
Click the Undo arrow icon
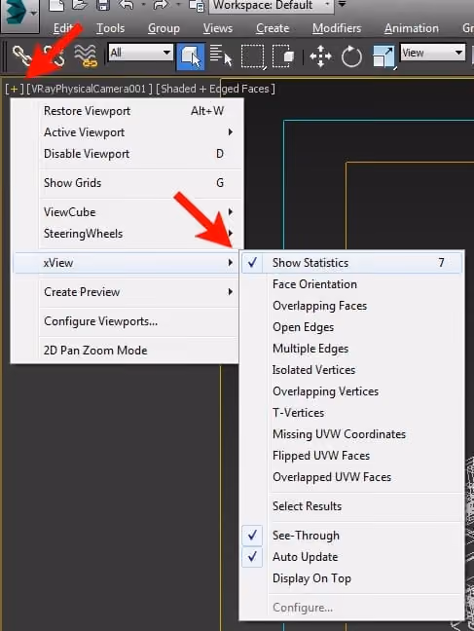click(126, 5)
